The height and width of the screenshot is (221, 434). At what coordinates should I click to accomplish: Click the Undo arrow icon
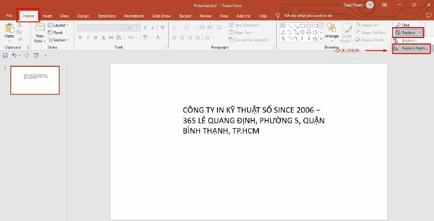click(14, 56)
